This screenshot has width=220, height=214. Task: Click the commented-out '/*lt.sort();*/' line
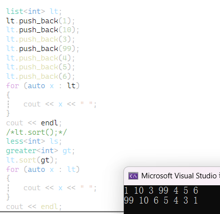tap(36, 132)
